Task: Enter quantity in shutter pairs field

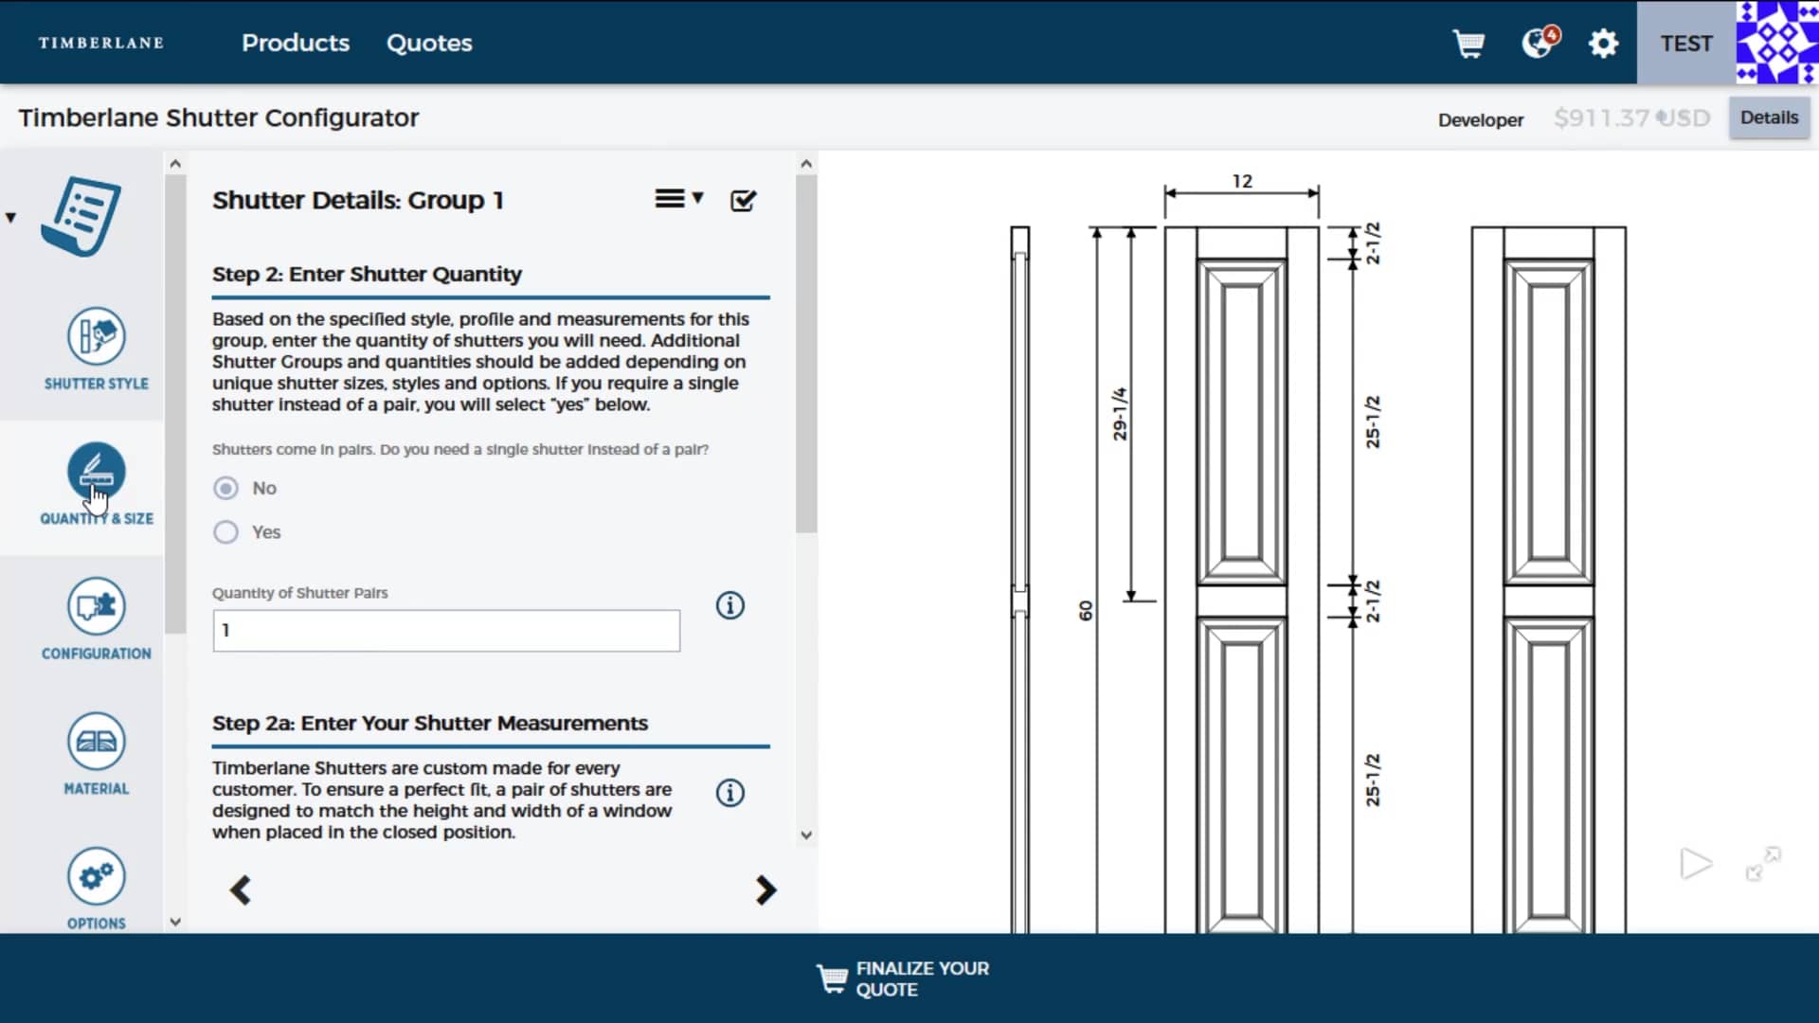Action: (446, 630)
